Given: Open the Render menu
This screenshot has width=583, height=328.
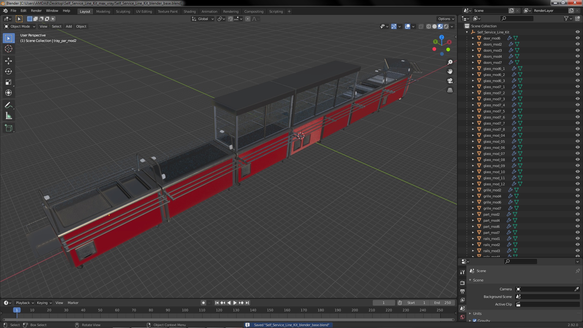Looking at the screenshot, I should tap(36, 11).
